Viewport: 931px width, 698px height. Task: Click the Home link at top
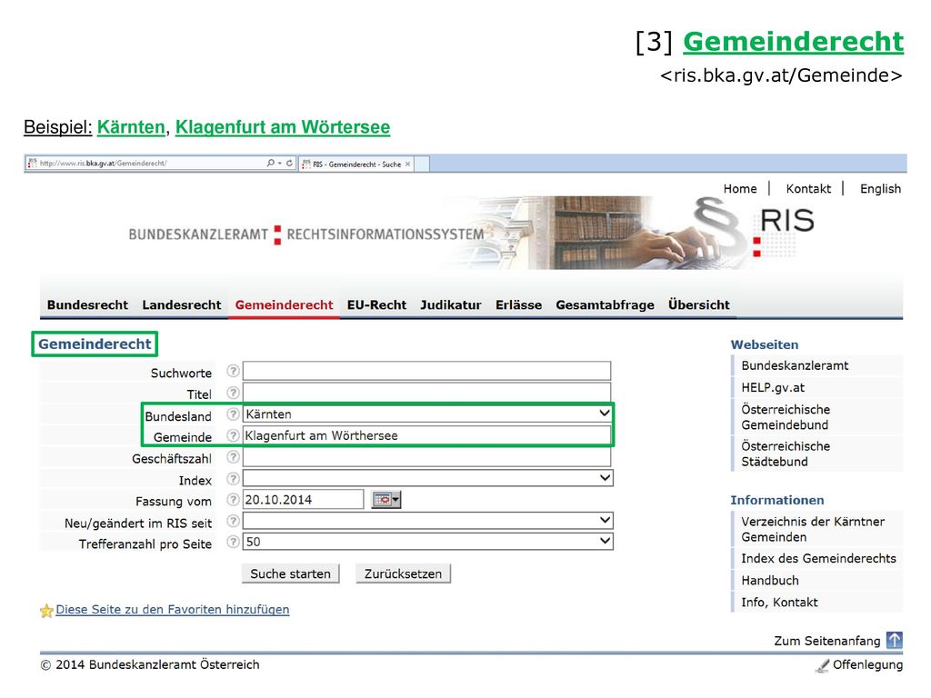740,189
